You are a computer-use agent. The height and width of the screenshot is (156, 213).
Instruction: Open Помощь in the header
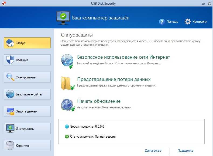172,22
